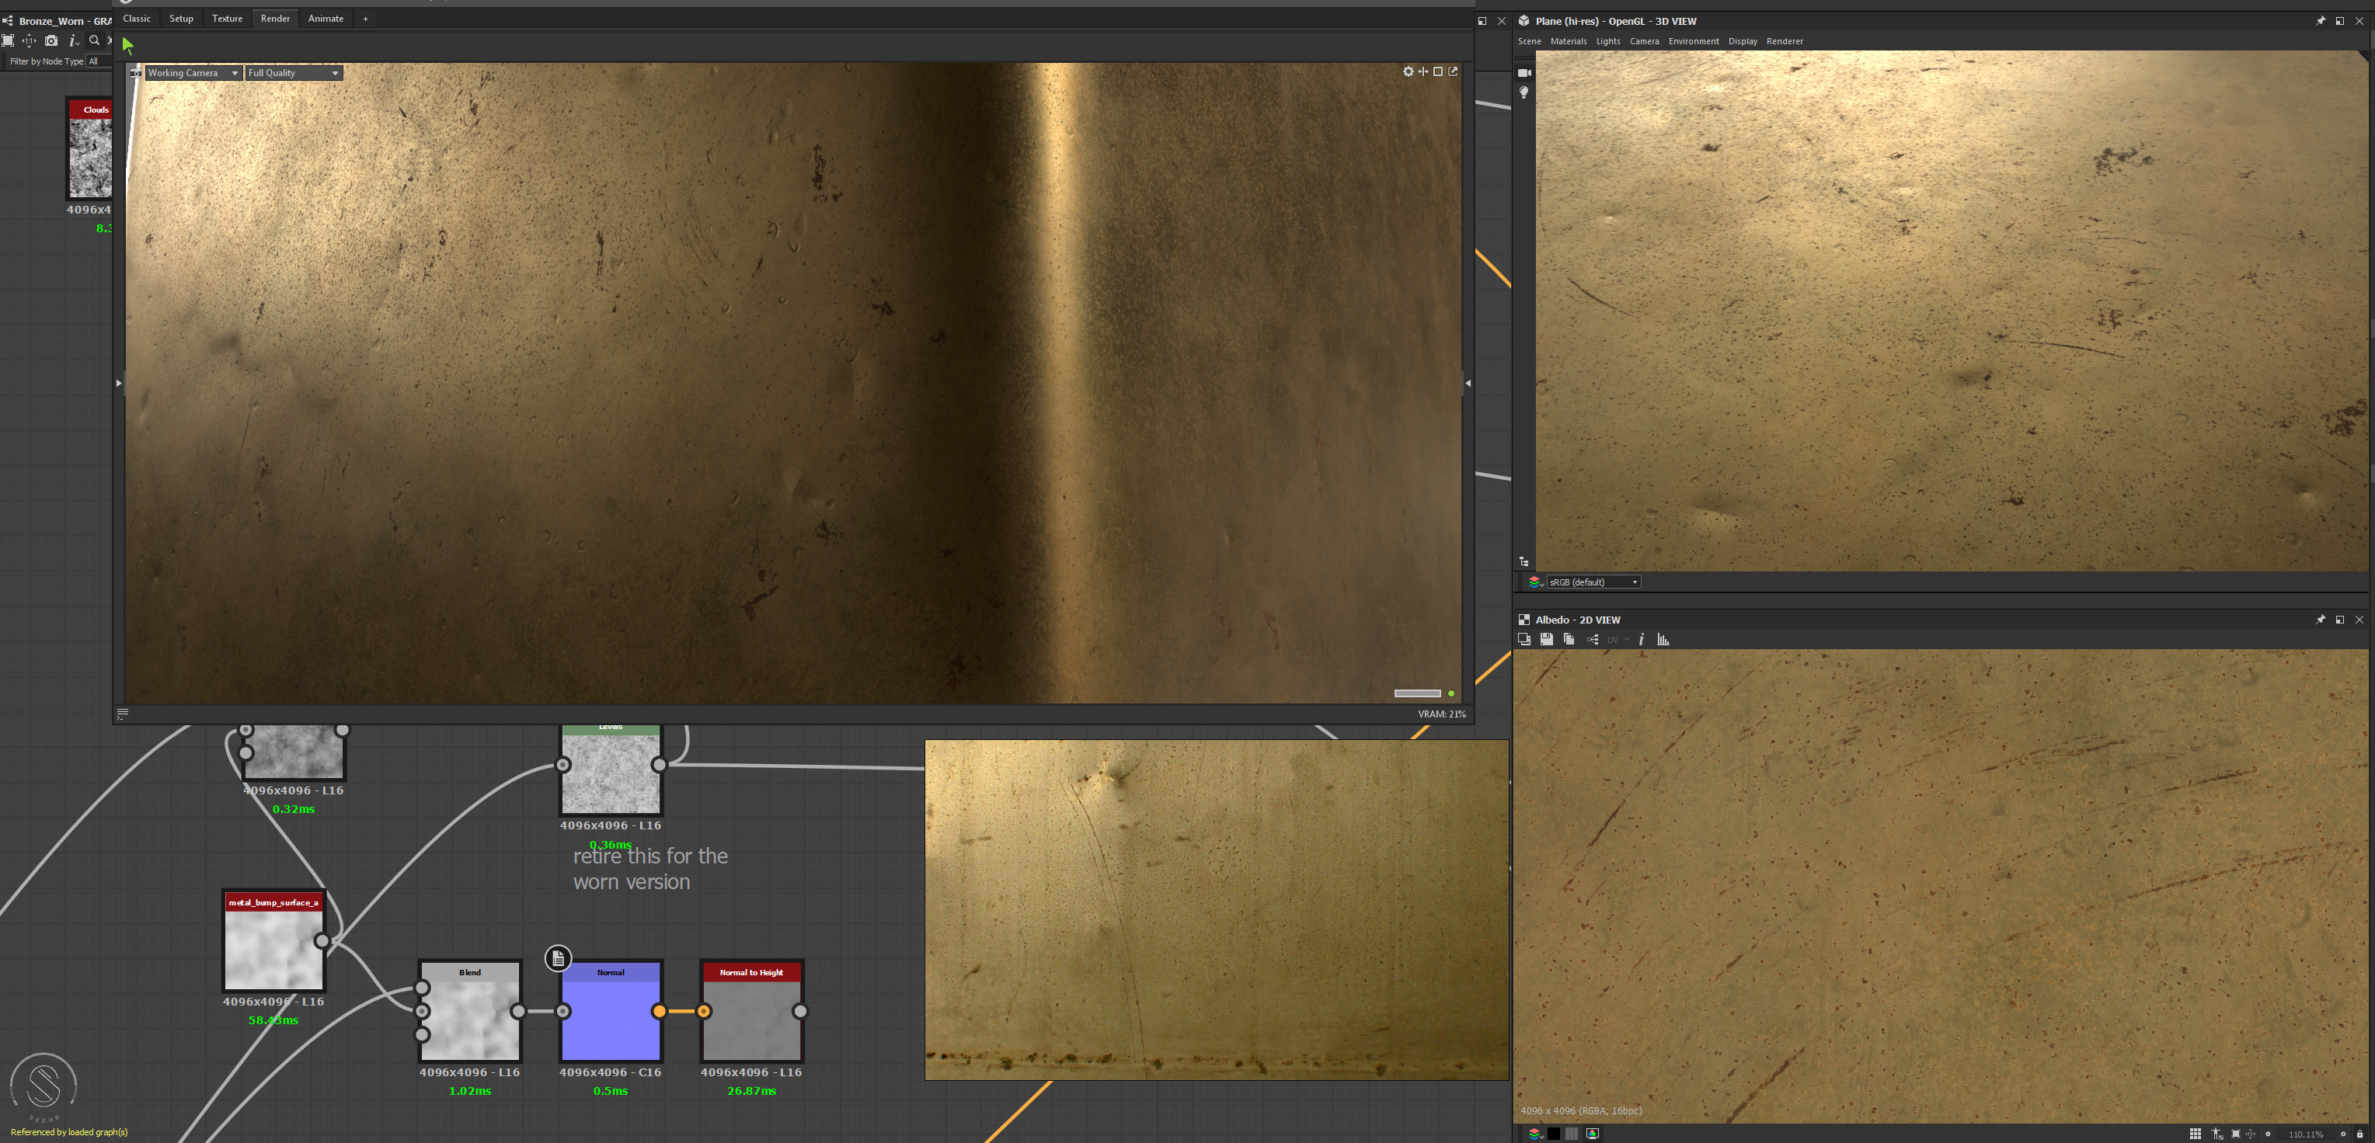Toggle color display monitor in 2D view
This screenshot has height=1143, width=2375.
click(x=1592, y=1134)
